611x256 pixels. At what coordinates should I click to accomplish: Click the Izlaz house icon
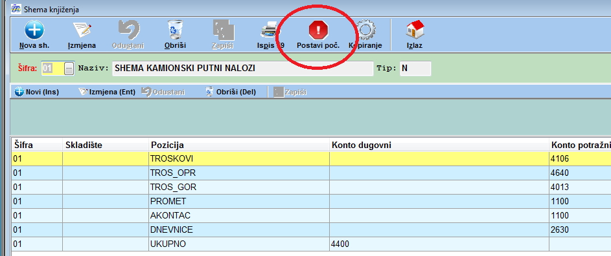coord(415,30)
